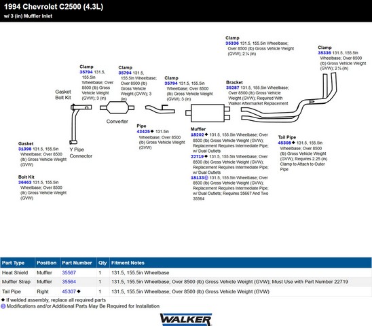Click the dual-outlet muffler drawing
Screen dimensions: 372x326
[x=208, y=113]
